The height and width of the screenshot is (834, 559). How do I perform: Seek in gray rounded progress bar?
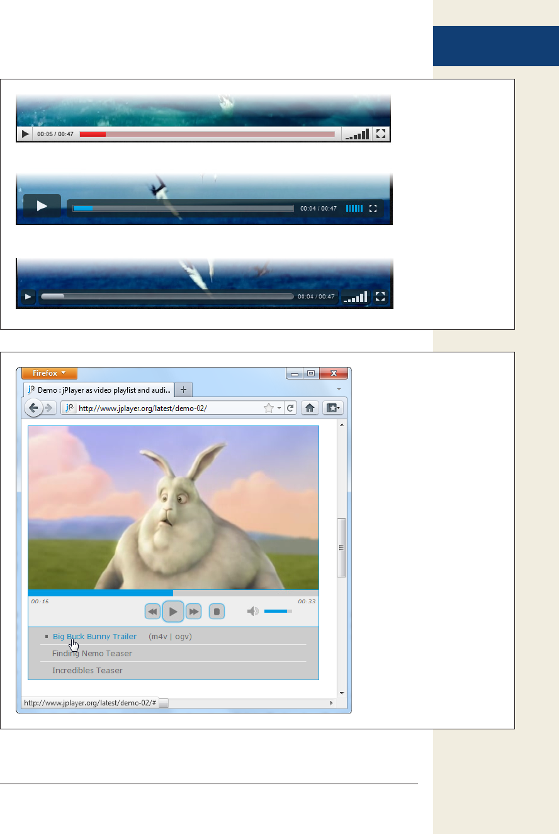pyautogui.click(x=167, y=296)
